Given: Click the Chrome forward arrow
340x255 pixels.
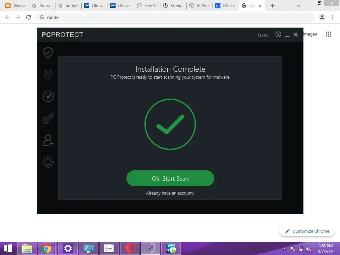Looking at the screenshot, I should pyautogui.click(x=18, y=17).
